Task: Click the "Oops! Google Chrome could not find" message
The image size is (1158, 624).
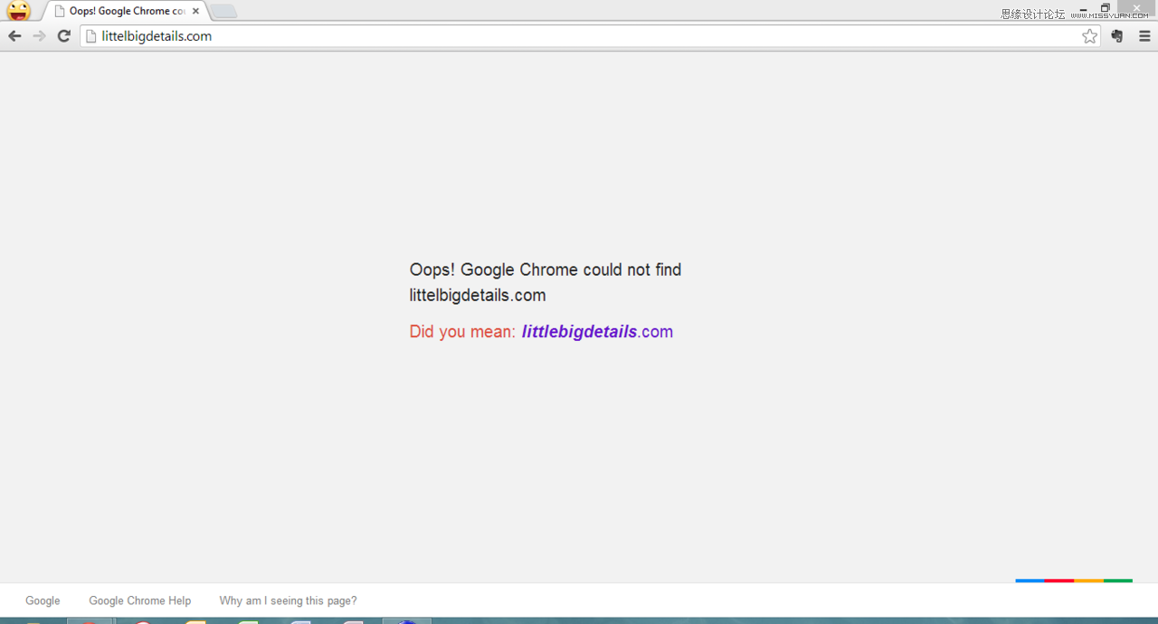Action: coord(546,269)
